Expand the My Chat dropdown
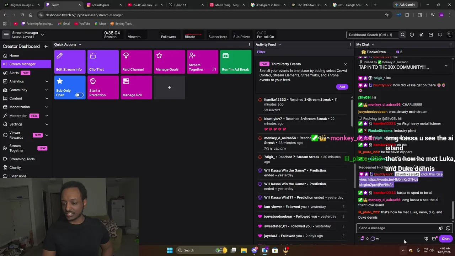 click(x=373, y=44)
